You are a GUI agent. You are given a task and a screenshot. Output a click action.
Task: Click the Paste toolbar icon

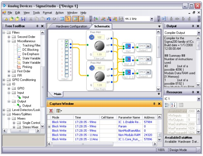point(43,19)
